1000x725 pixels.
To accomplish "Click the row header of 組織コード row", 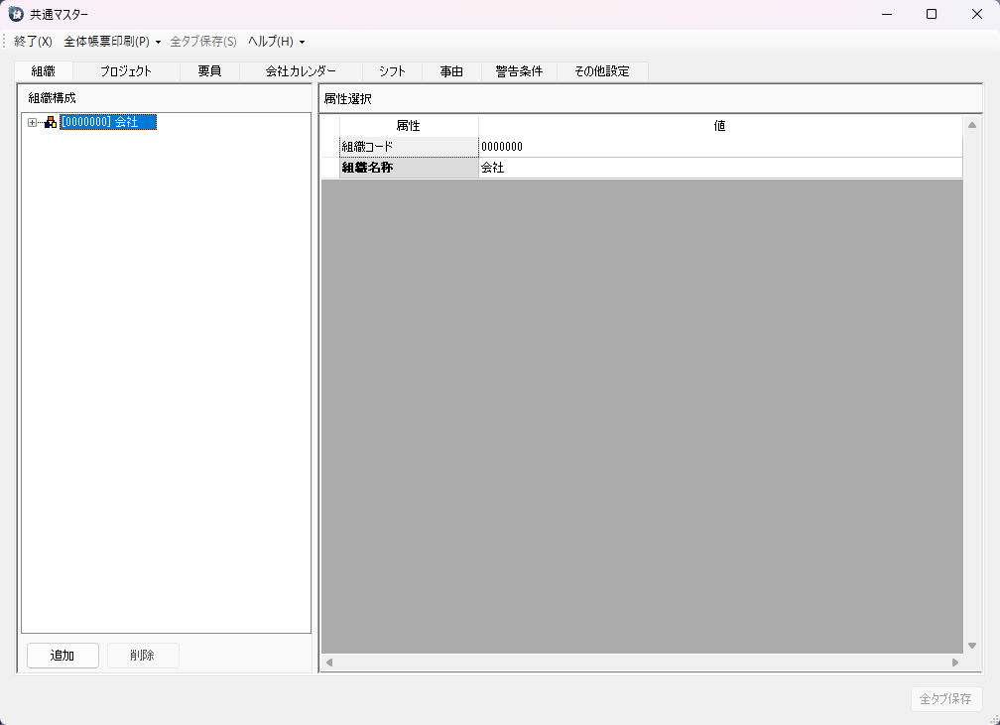I will [330, 147].
